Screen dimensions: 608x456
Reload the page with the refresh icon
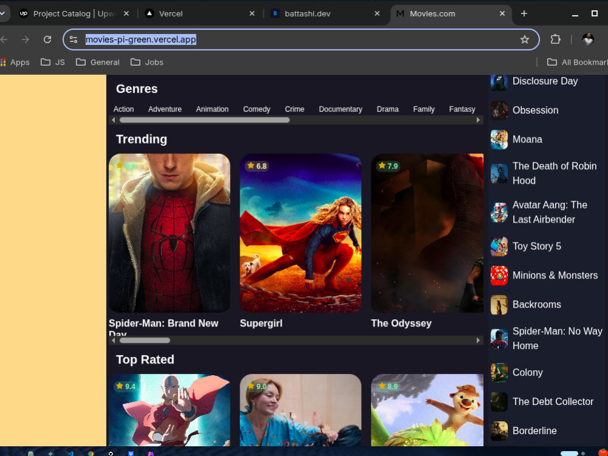47,39
